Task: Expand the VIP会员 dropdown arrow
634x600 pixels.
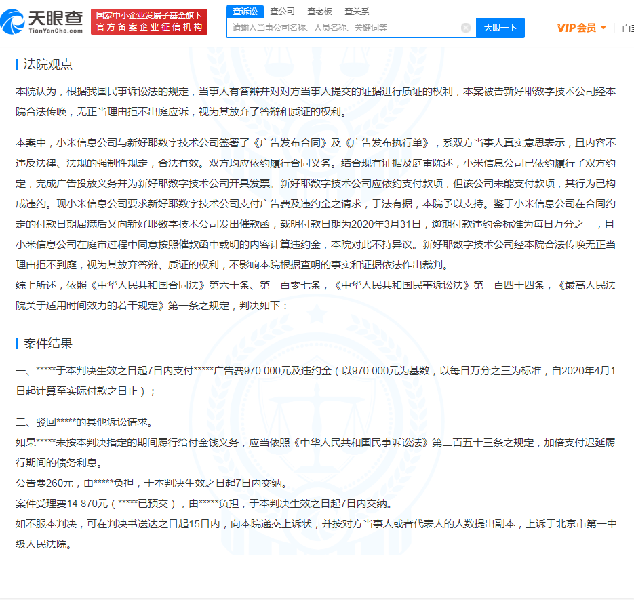Action: click(603, 28)
